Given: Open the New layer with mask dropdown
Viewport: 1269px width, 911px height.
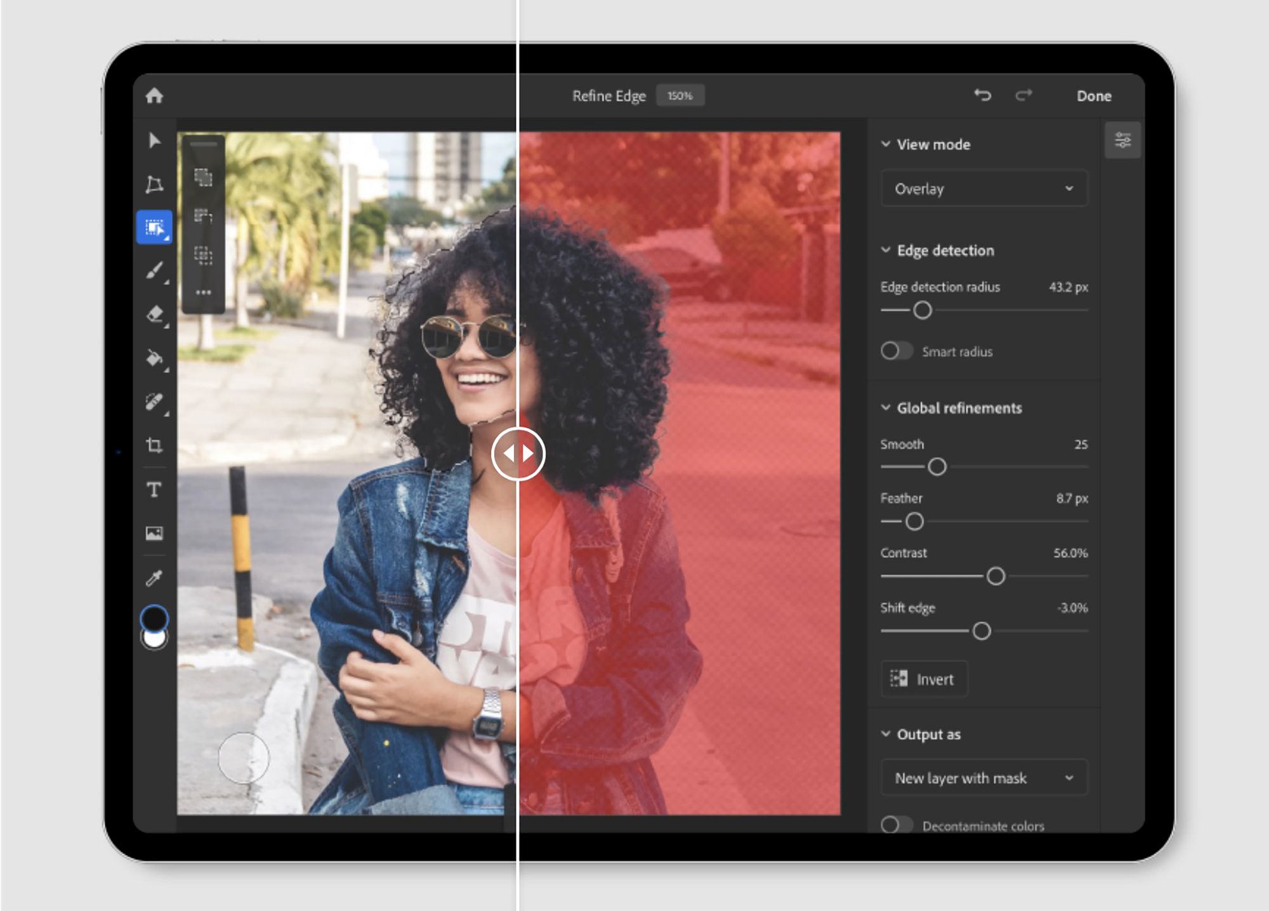Looking at the screenshot, I should click(x=984, y=778).
